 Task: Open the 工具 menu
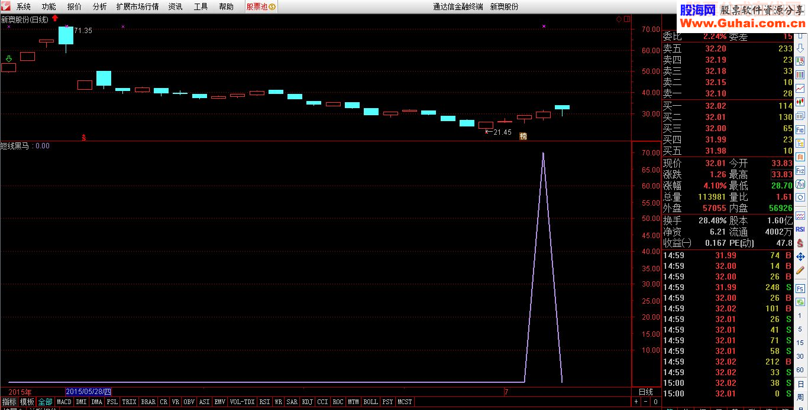coord(201,6)
